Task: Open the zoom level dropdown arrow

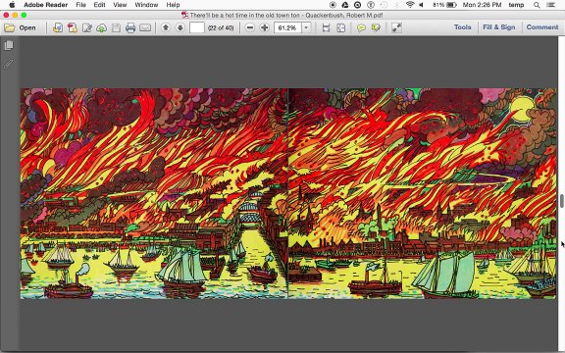Action: pos(306,27)
